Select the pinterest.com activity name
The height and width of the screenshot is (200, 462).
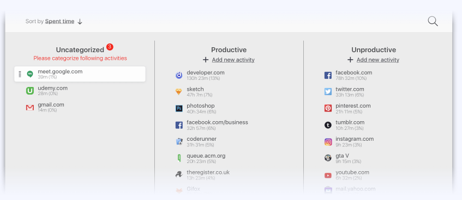(x=353, y=106)
